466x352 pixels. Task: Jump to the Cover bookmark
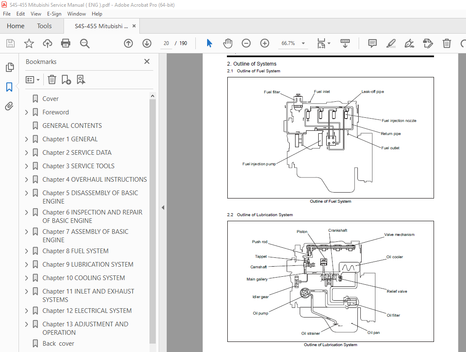pos(50,99)
